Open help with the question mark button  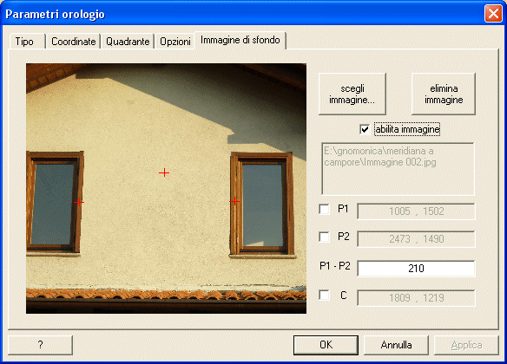(x=40, y=345)
